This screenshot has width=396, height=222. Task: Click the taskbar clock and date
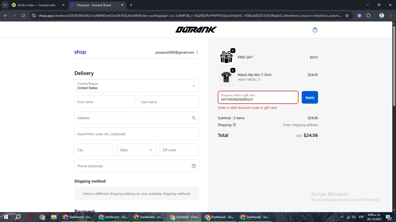374,217
